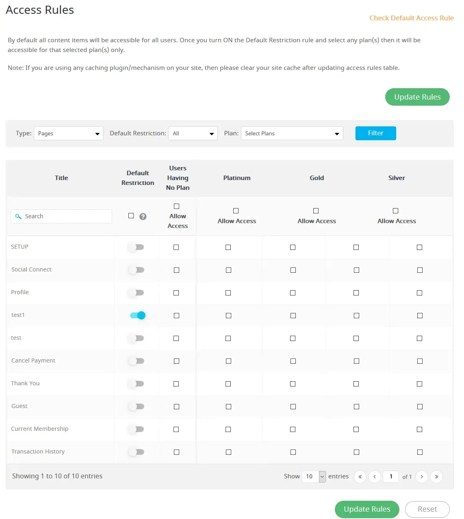Go to the next page arrow
Screen dimensions: 464x519
click(x=422, y=477)
